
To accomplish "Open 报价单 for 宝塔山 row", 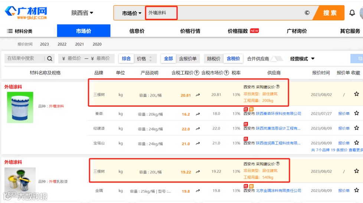I will (344, 143).
